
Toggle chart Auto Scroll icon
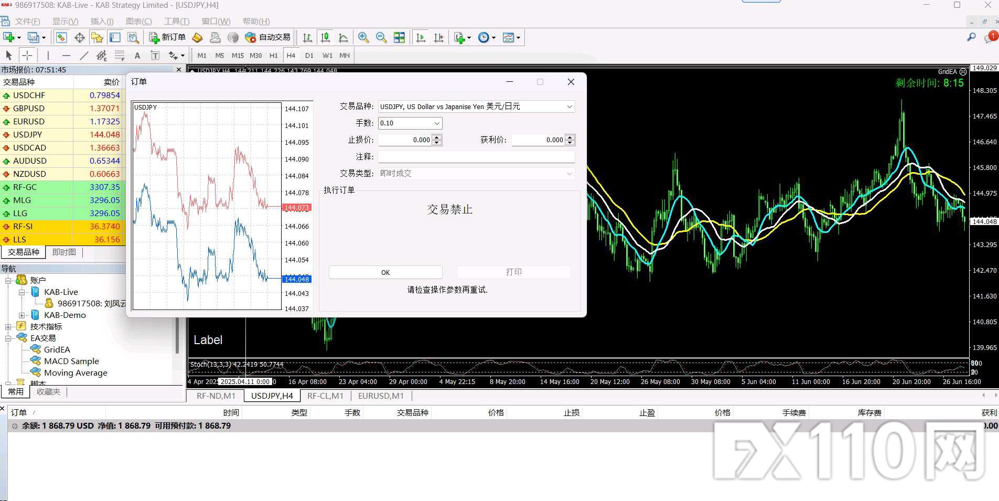(x=421, y=37)
